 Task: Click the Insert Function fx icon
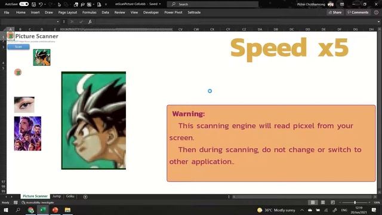tap(90, 21)
